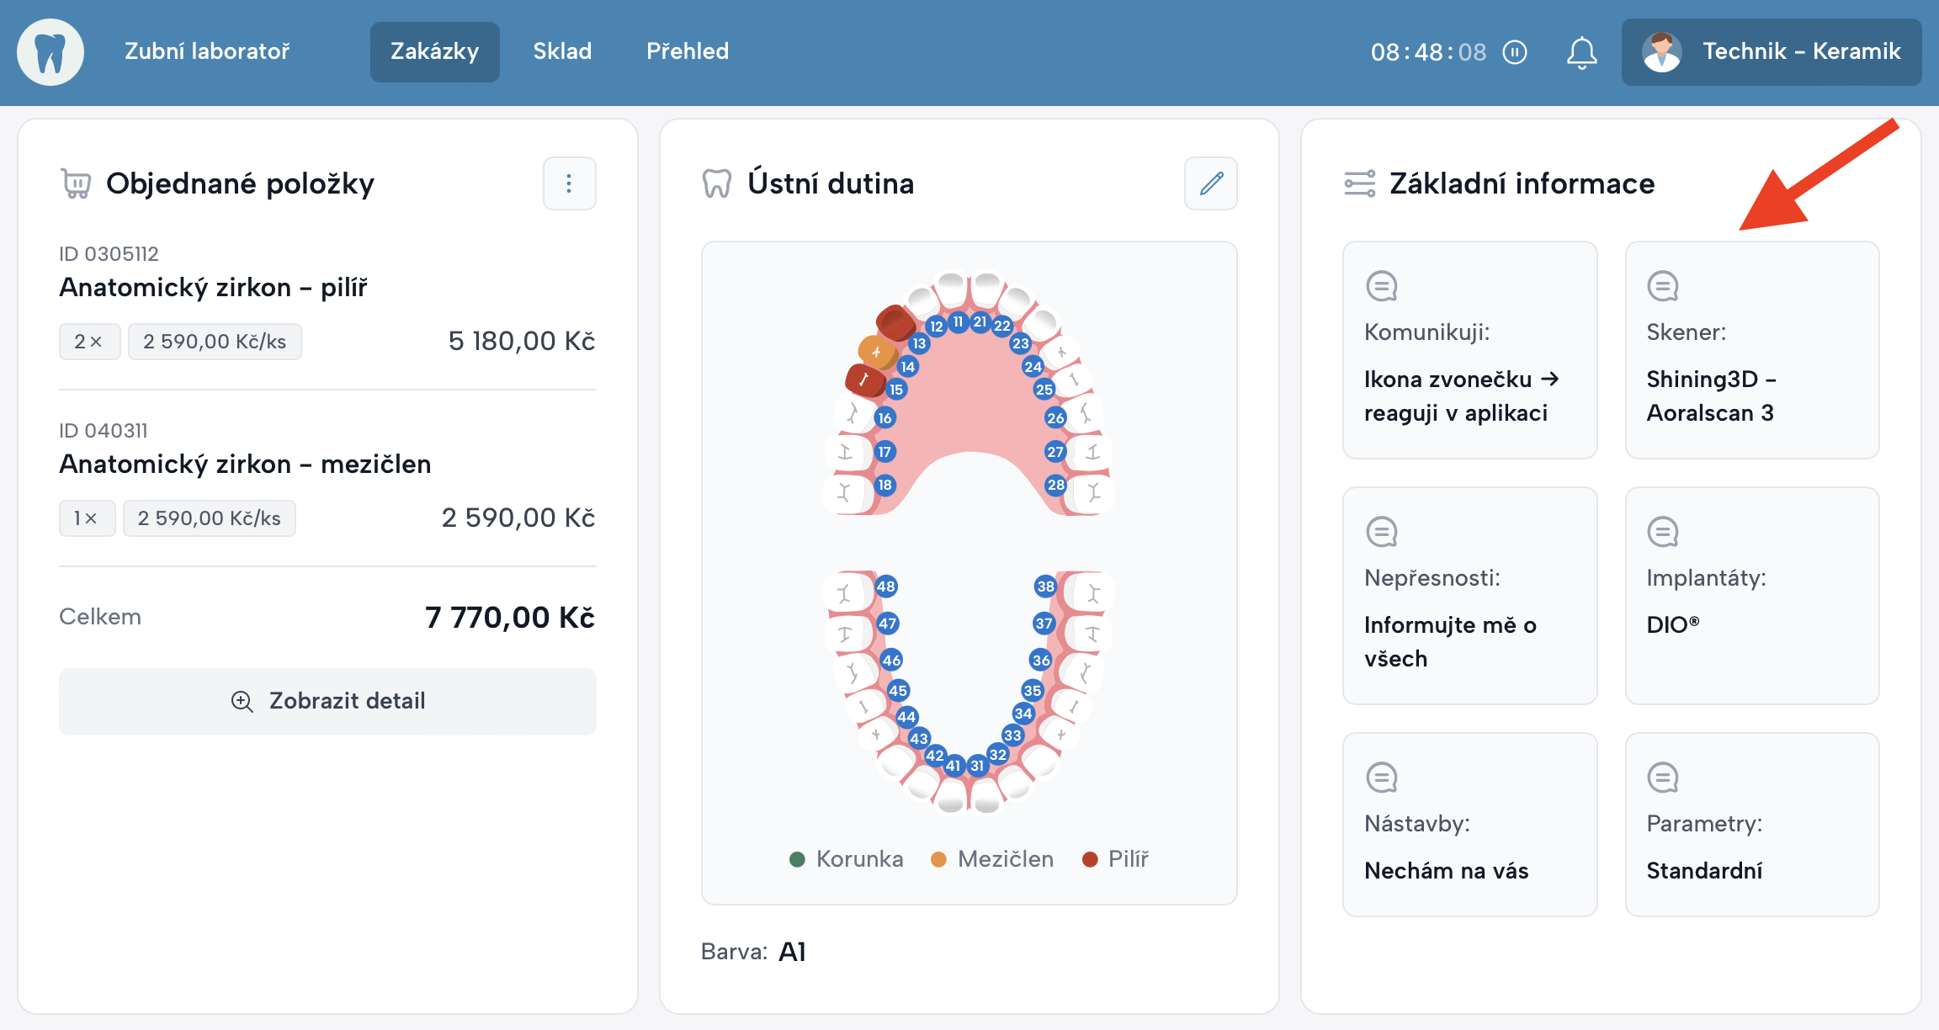
Task: Click the tooth logo icon
Action: pyautogui.click(x=50, y=52)
